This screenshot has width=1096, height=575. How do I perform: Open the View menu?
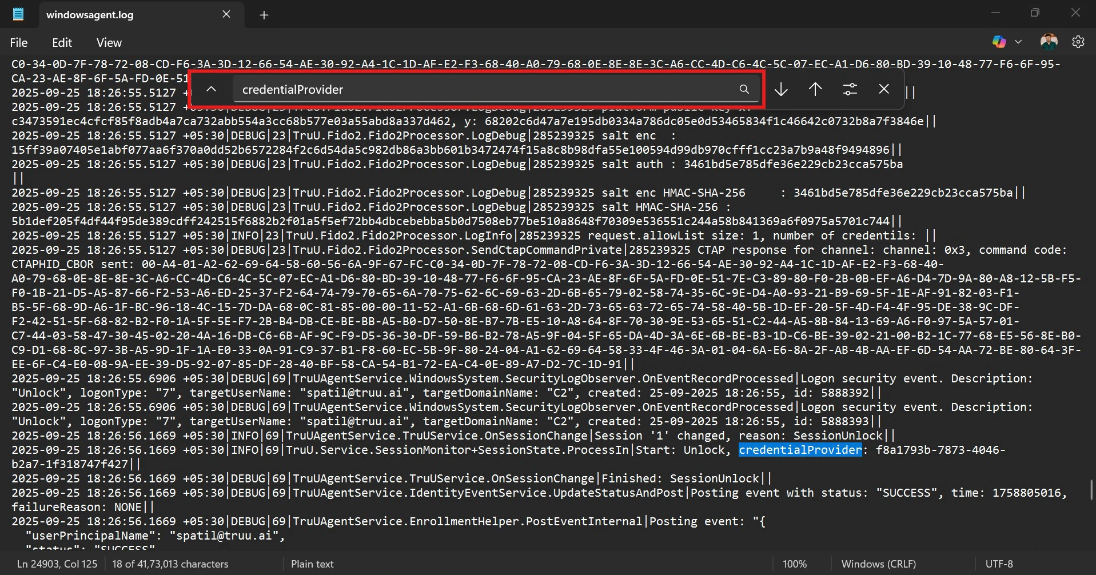tap(109, 42)
